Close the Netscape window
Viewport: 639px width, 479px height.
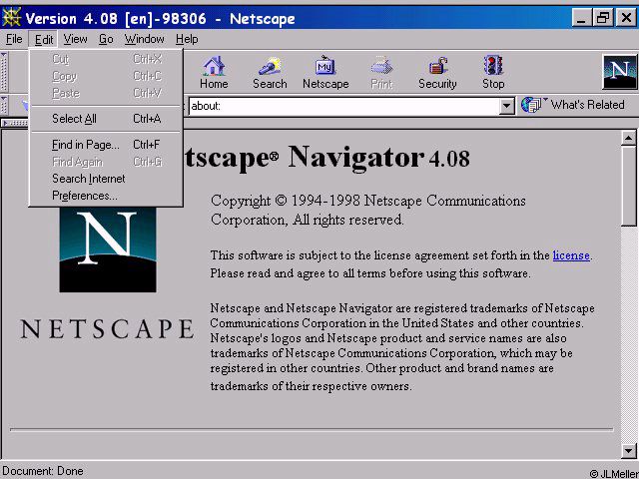(x=626, y=18)
